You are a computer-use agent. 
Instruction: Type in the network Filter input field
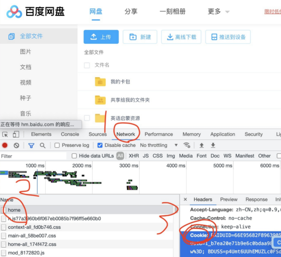click(x=33, y=156)
